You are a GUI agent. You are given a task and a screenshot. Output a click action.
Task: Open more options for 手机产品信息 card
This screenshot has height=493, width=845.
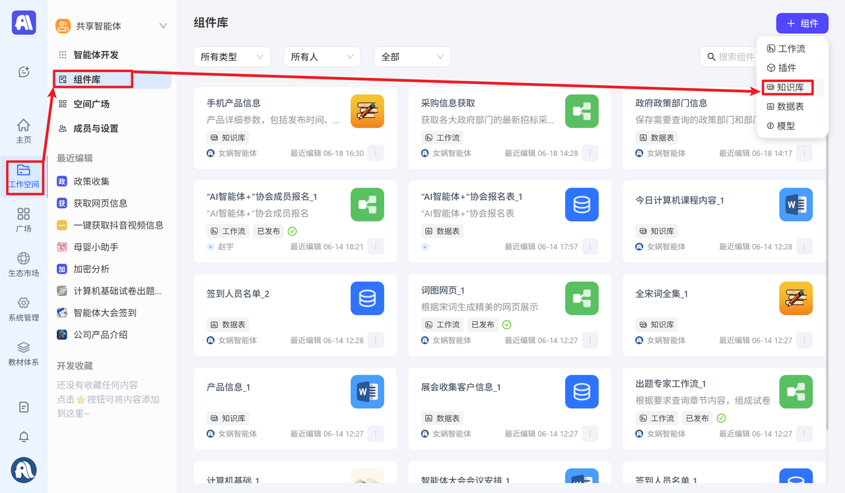[376, 153]
